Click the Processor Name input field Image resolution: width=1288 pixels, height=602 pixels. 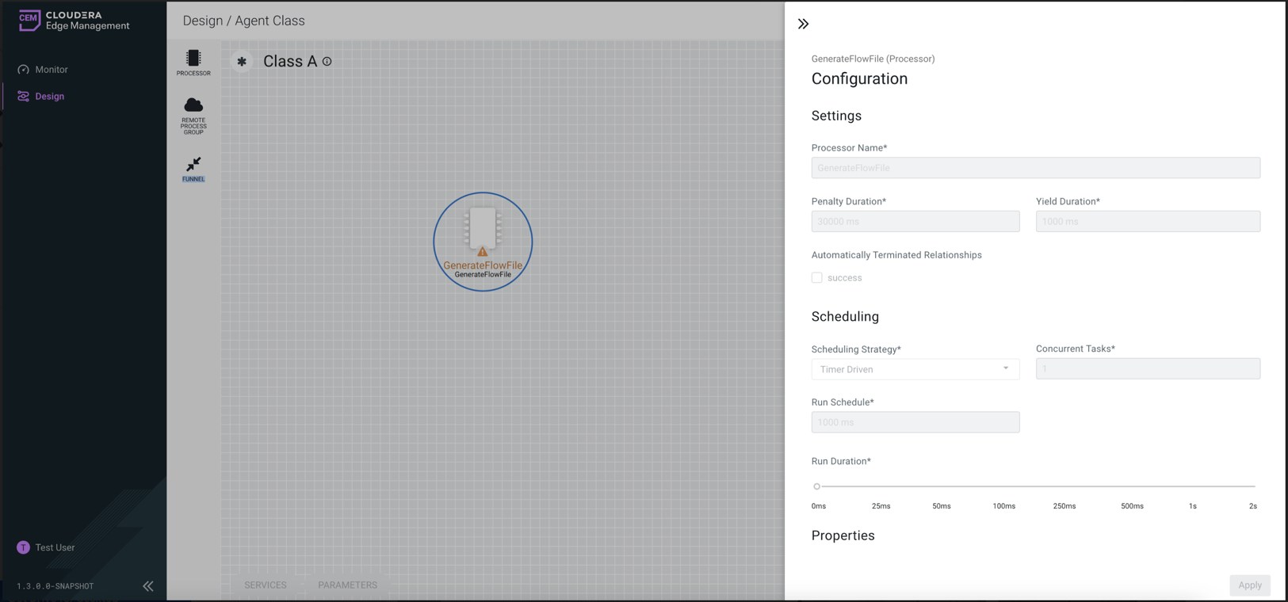1035,168
